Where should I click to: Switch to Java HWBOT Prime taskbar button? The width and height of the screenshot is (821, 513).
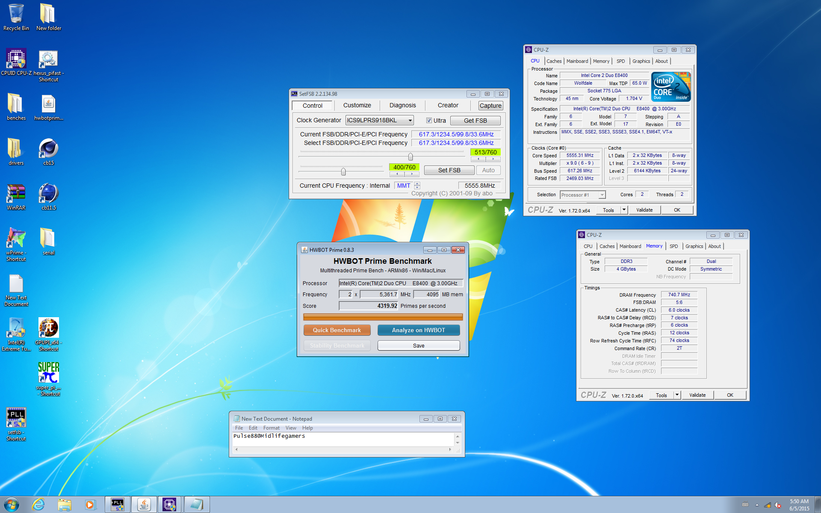(144, 504)
